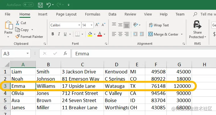Click the Save icon in title bar

(40, 5)
